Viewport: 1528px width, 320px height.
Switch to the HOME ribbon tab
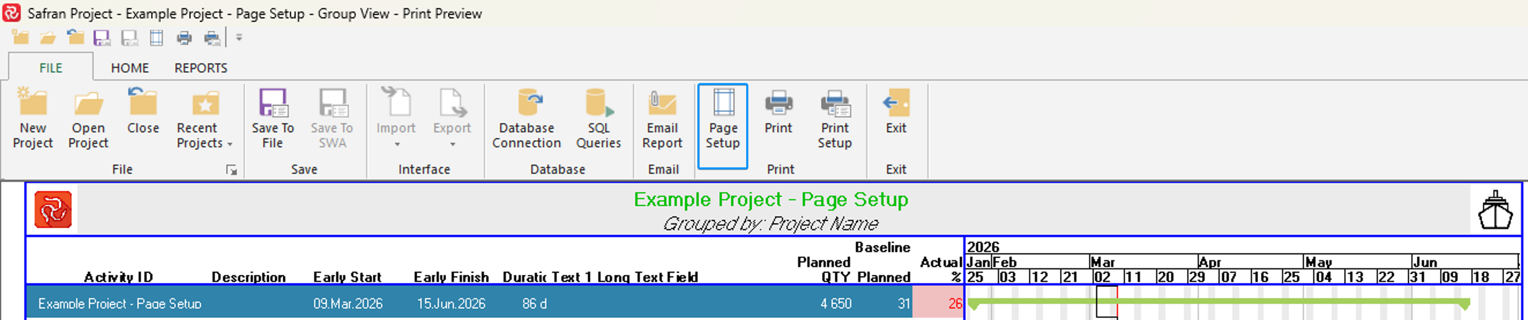[x=130, y=68]
